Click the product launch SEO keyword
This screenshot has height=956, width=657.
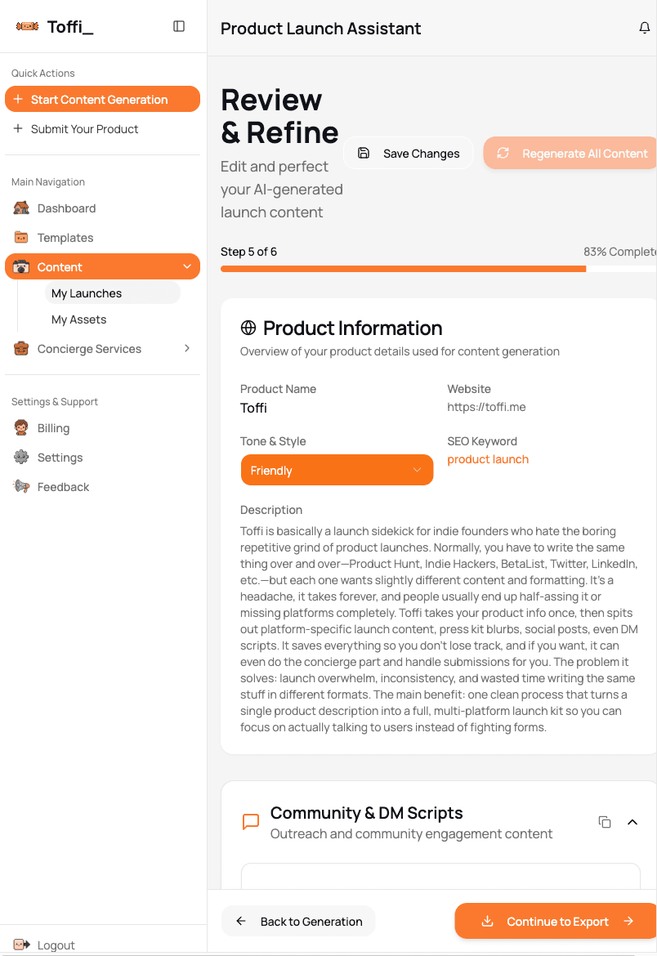[x=487, y=459]
